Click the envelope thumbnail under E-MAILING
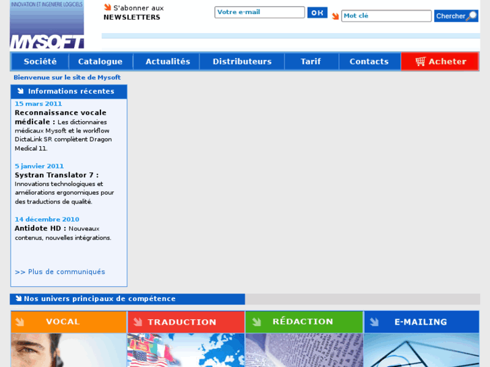This screenshot has width=490, height=367. 421,350
